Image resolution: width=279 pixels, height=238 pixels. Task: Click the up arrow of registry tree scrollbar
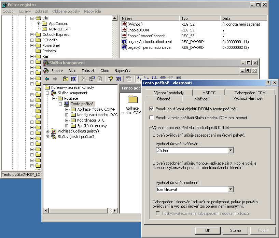(115, 18)
